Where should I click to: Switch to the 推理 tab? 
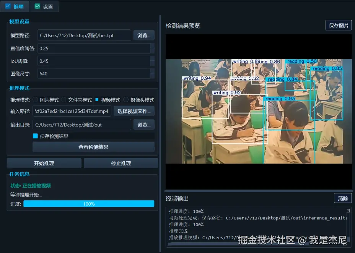(15, 6)
